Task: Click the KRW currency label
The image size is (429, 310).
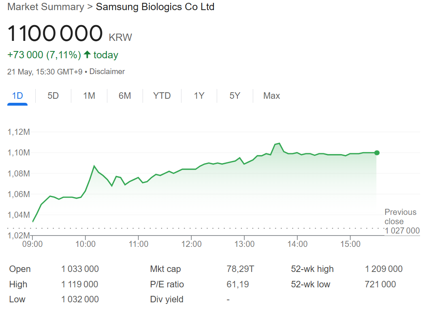Action: (x=120, y=38)
